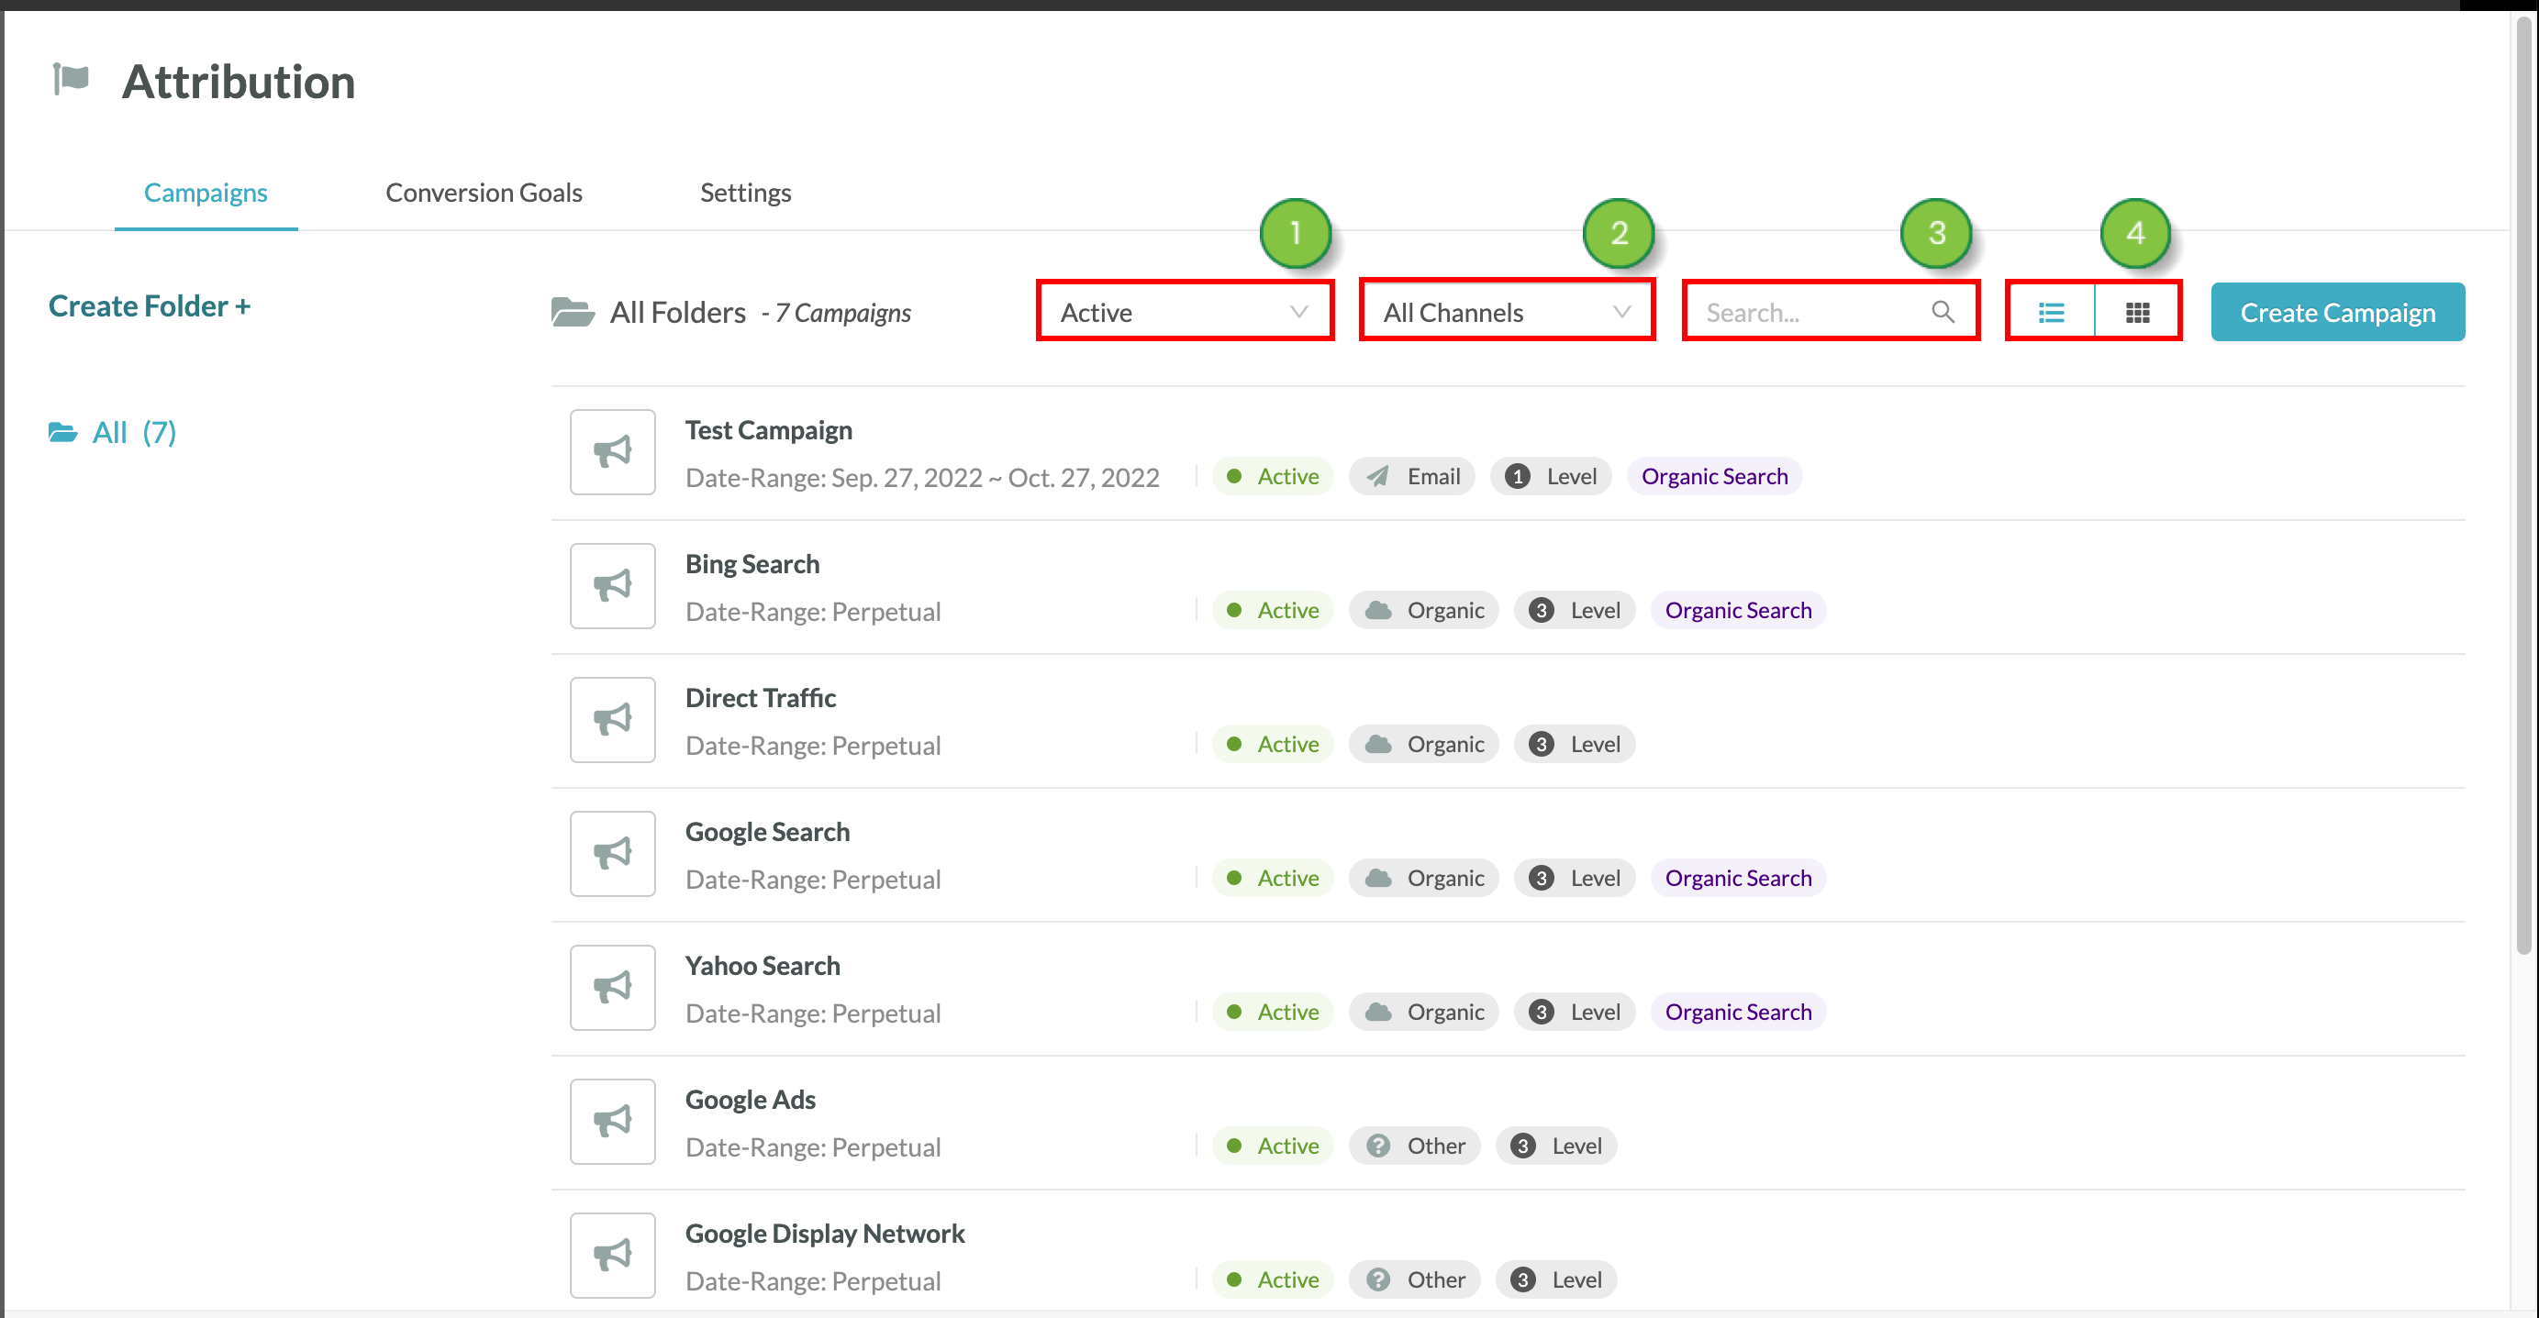This screenshot has height=1318, width=2539.
Task: Open the All Channels dropdown
Action: coord(1506,312)
